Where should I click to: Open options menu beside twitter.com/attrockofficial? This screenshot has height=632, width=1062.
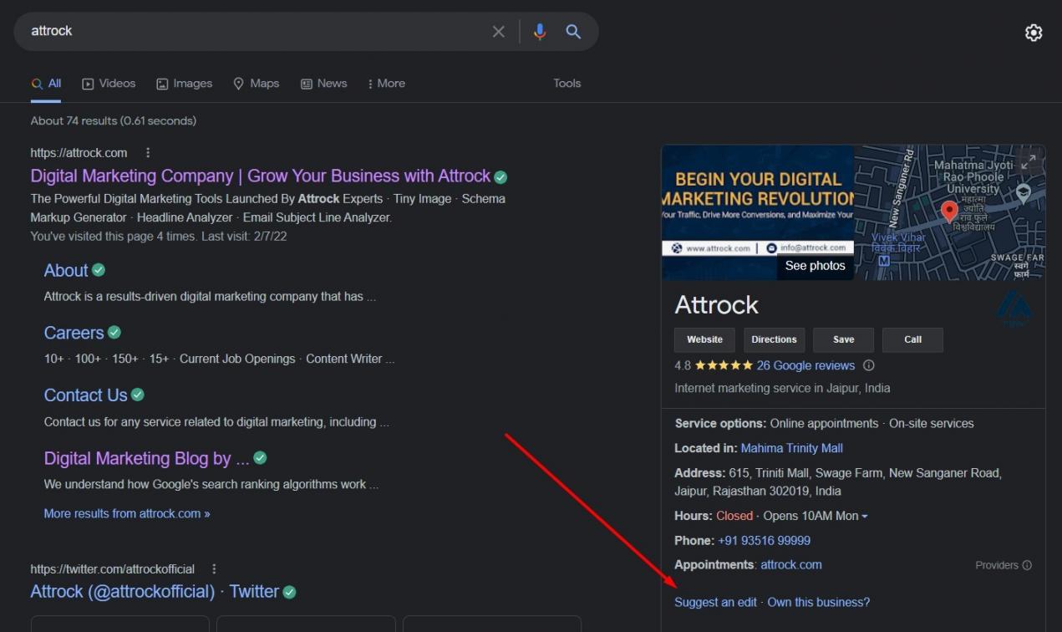pyautogui.click(x=214, y=568)
